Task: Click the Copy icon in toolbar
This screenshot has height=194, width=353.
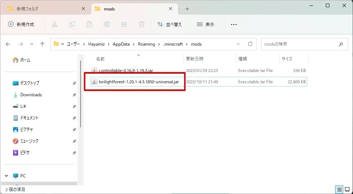Action: pos(72,24)
